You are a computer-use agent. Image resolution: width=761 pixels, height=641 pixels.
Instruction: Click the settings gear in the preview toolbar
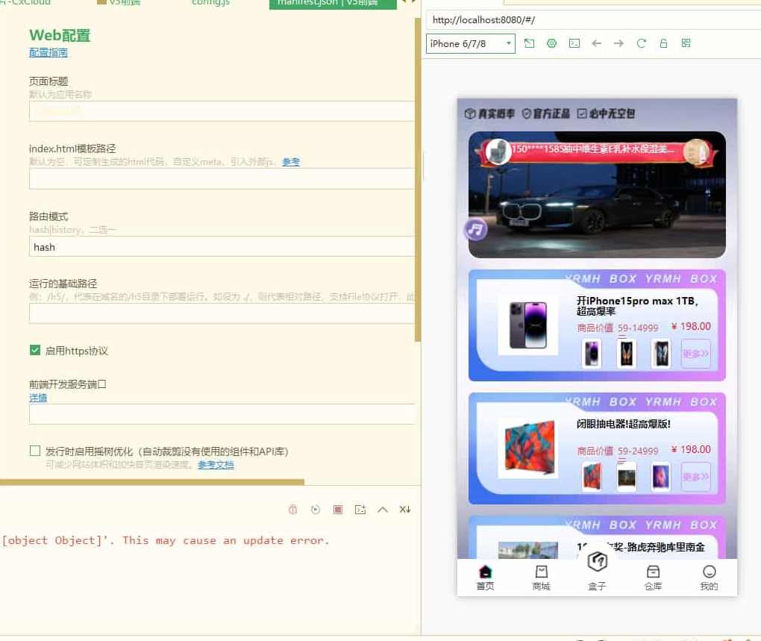pyautogui.click(x=551, y=43)
